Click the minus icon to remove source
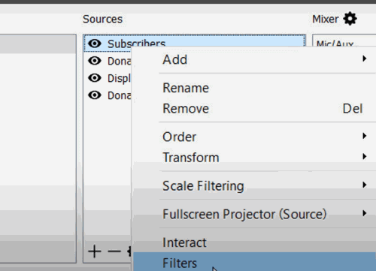Image resolution: width=376 pixels, height=271 pixels. [114, 251]
